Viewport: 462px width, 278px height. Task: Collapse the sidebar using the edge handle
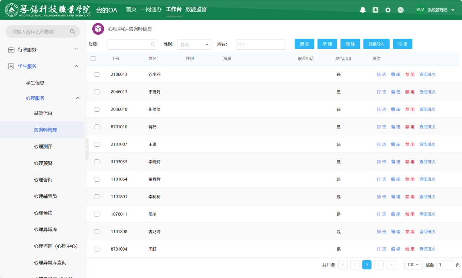87,149
